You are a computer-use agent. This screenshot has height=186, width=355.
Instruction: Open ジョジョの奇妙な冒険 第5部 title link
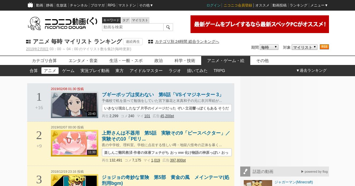165,180
